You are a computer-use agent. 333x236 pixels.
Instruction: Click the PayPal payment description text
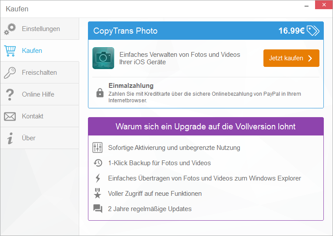coord(204,97)
